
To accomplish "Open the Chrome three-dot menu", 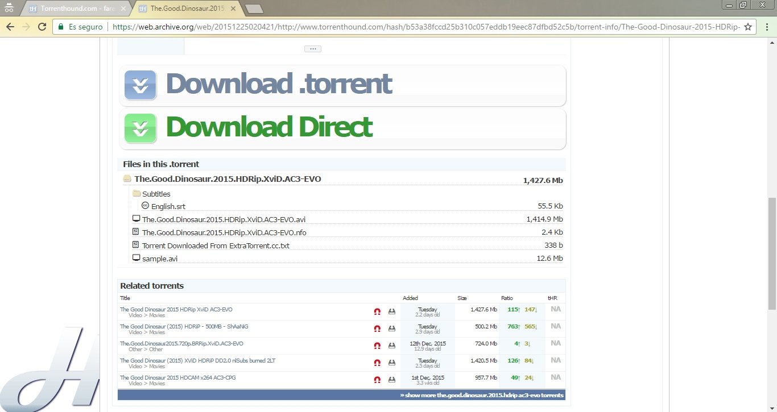I will [x=766, y=27].
